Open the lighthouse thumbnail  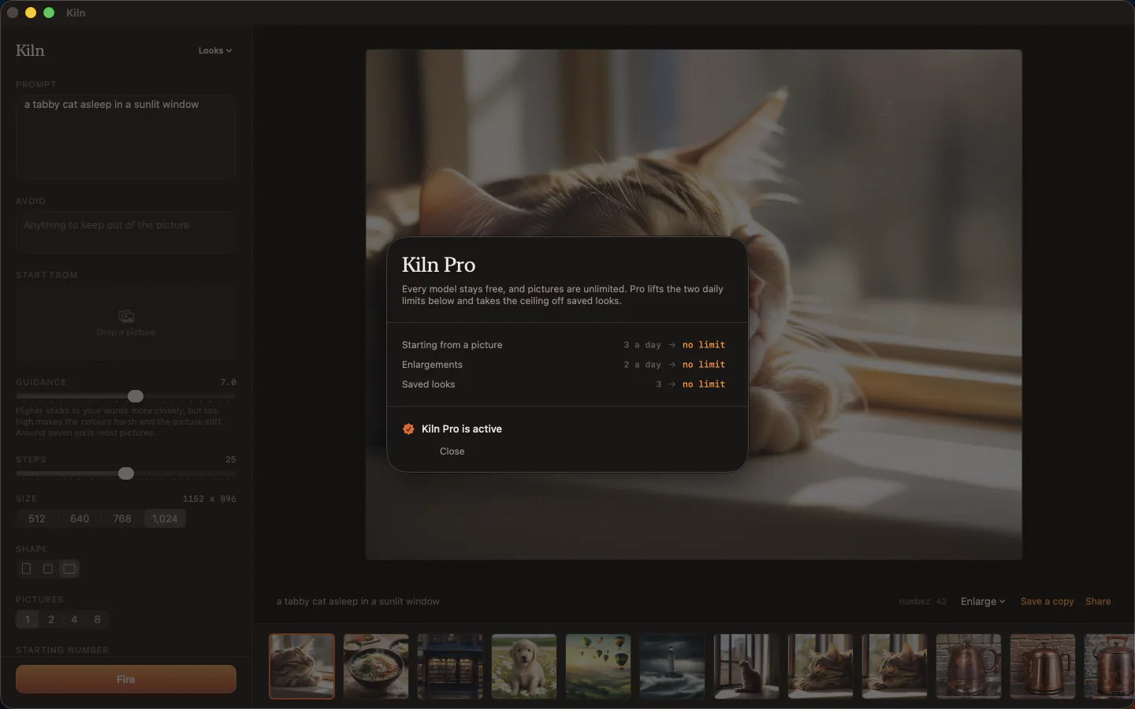(x=672, y=666)
